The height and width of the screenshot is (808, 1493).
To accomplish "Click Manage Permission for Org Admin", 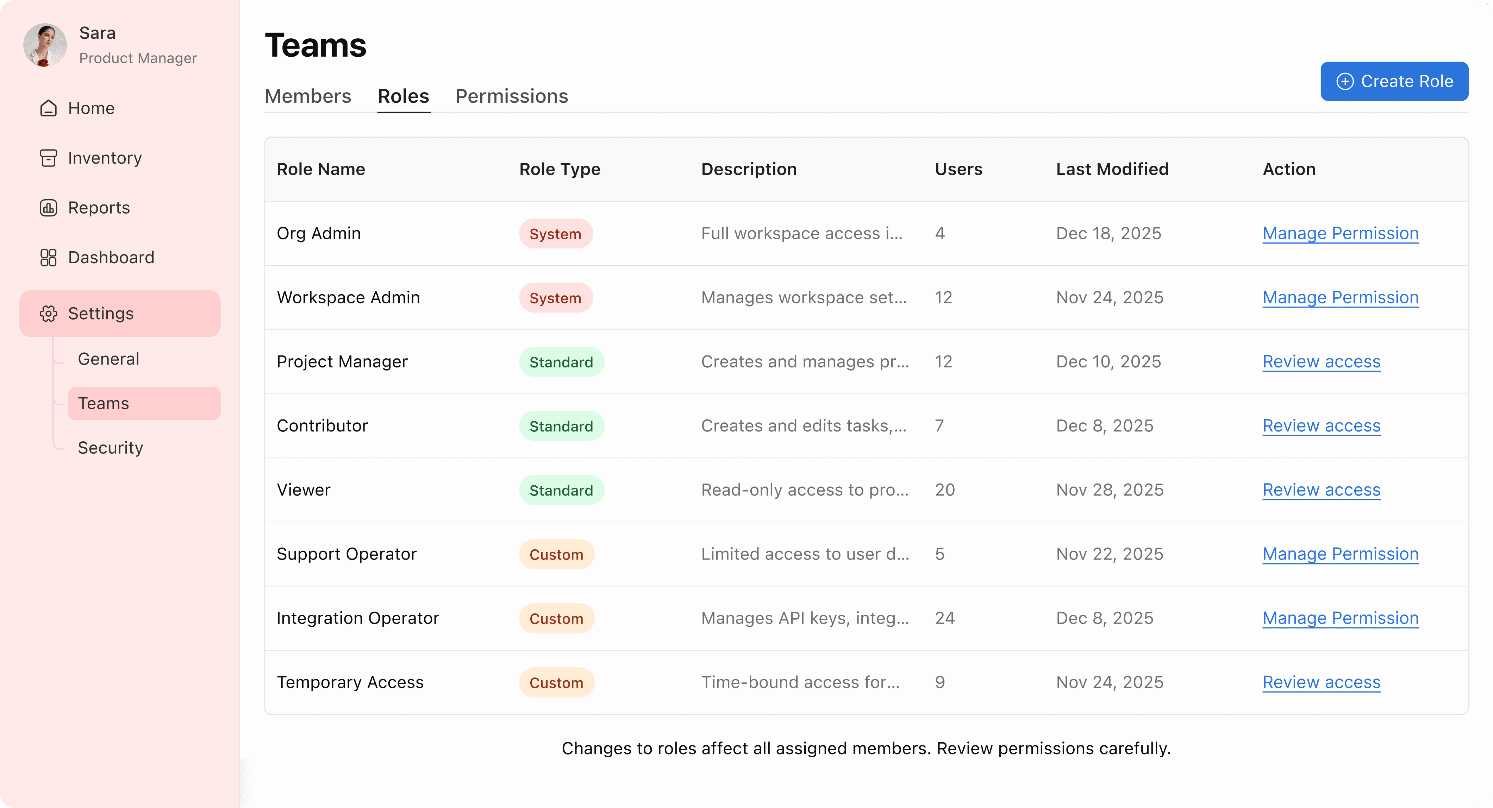I will click(x=1341, y=233).
